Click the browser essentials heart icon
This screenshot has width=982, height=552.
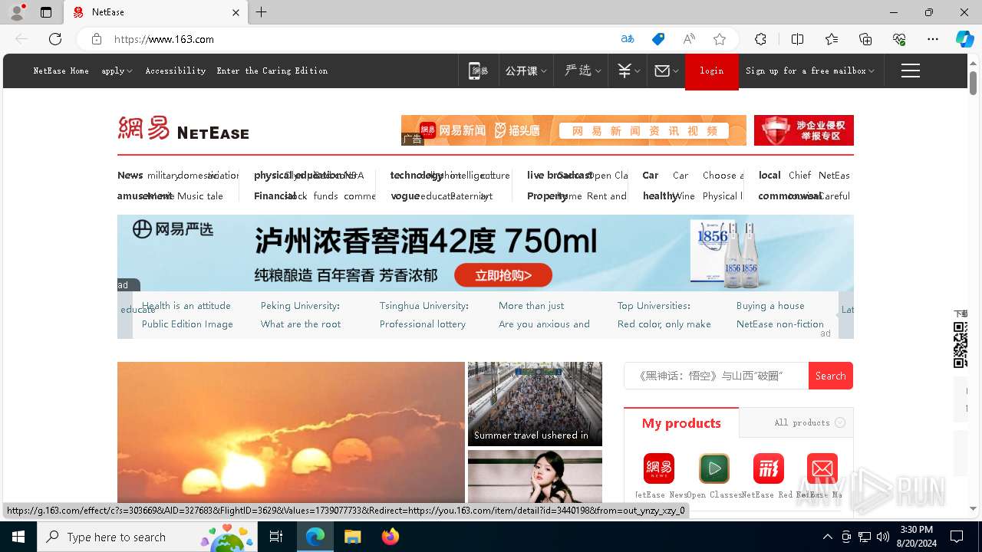click(x=899, y=39)
